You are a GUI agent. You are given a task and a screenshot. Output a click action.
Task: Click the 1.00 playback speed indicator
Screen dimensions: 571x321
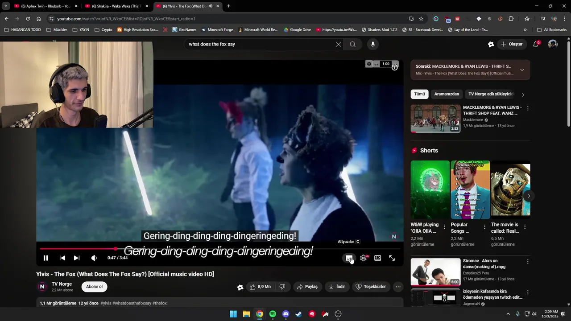[386, 64]
